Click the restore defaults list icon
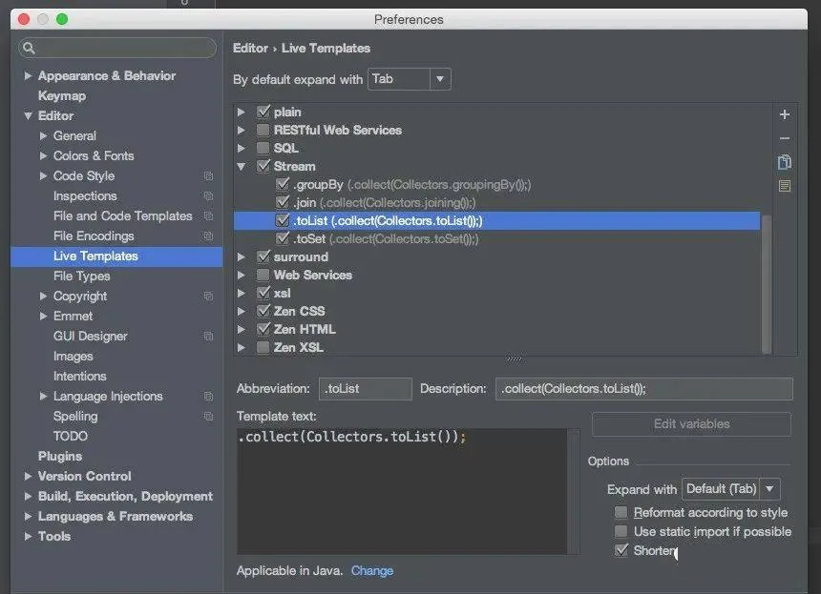The height and width of the screenshot is (594, 821). point(785,186)
